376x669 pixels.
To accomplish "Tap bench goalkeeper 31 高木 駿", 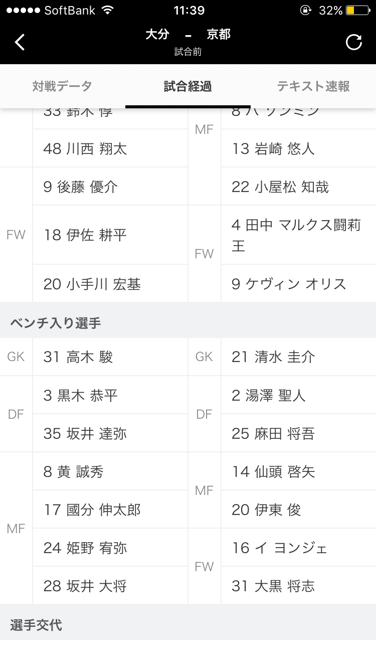I will click(x=78, y=357).
